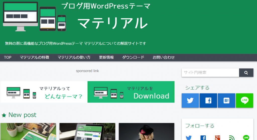Click どんなテーマ？ banner
Screen dimensions: 257x140
point(44,92)
